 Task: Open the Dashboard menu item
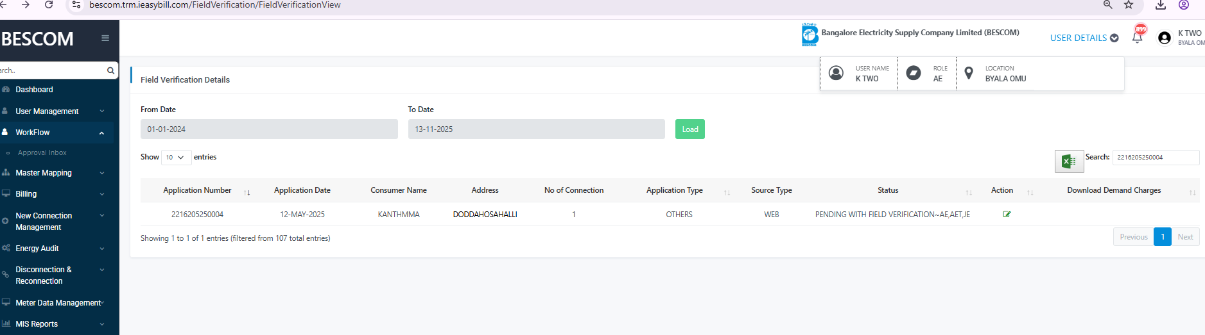click(x=57, y=90)
